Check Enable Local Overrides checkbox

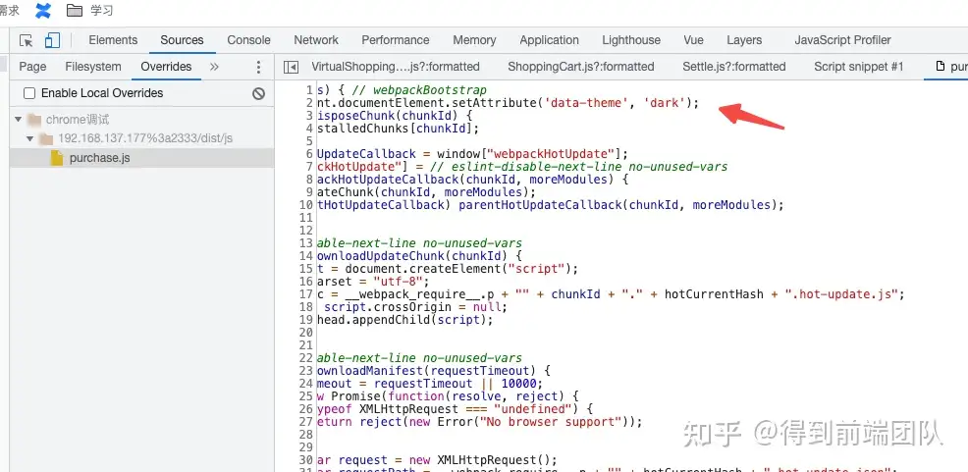point(29,93)
